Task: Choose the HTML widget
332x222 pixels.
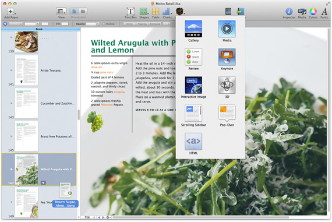Action: click(x=193, y=142)
